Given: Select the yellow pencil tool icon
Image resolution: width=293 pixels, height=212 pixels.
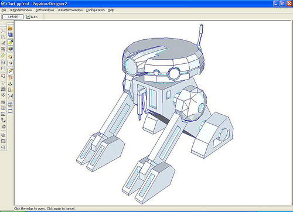Looking at the screenshot, I should [11, 71].
